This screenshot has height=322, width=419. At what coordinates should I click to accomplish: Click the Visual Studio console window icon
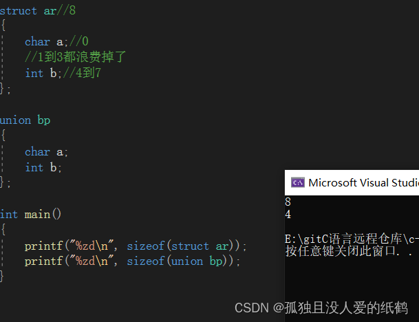(x=297, y=182)
